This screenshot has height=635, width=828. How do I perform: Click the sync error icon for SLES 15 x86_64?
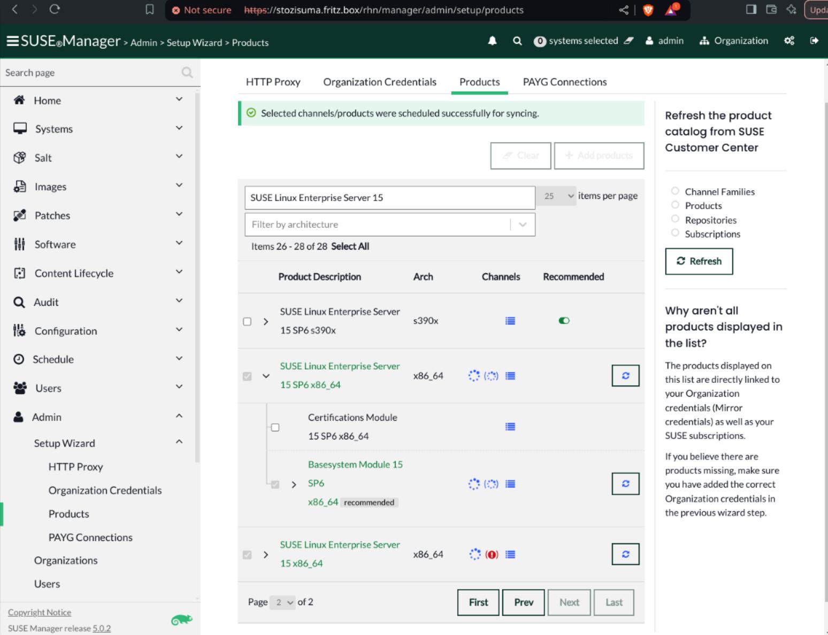pyautogui.click(x=492, y=554)
